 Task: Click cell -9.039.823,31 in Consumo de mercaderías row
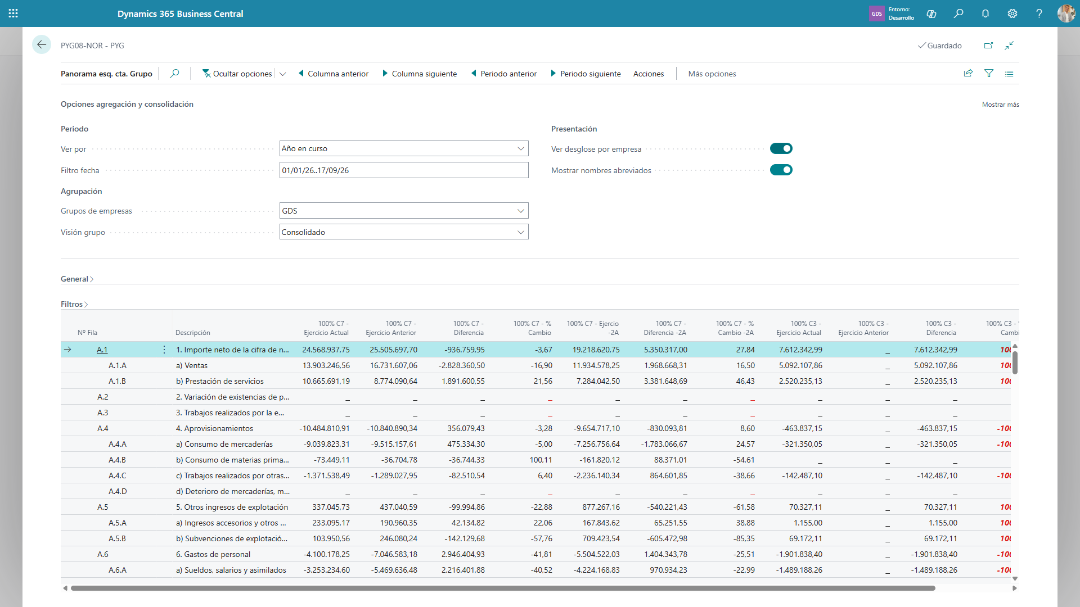[x=327, y=444]
